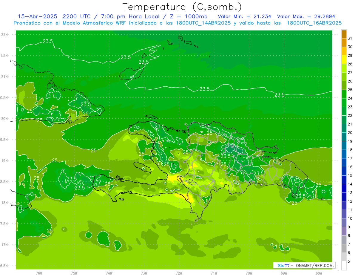Image resolution: width=358 pixels, height=277 pixels.
Task: Click the yellow color bar segment between 28 and 29
Action: point(344,60)
